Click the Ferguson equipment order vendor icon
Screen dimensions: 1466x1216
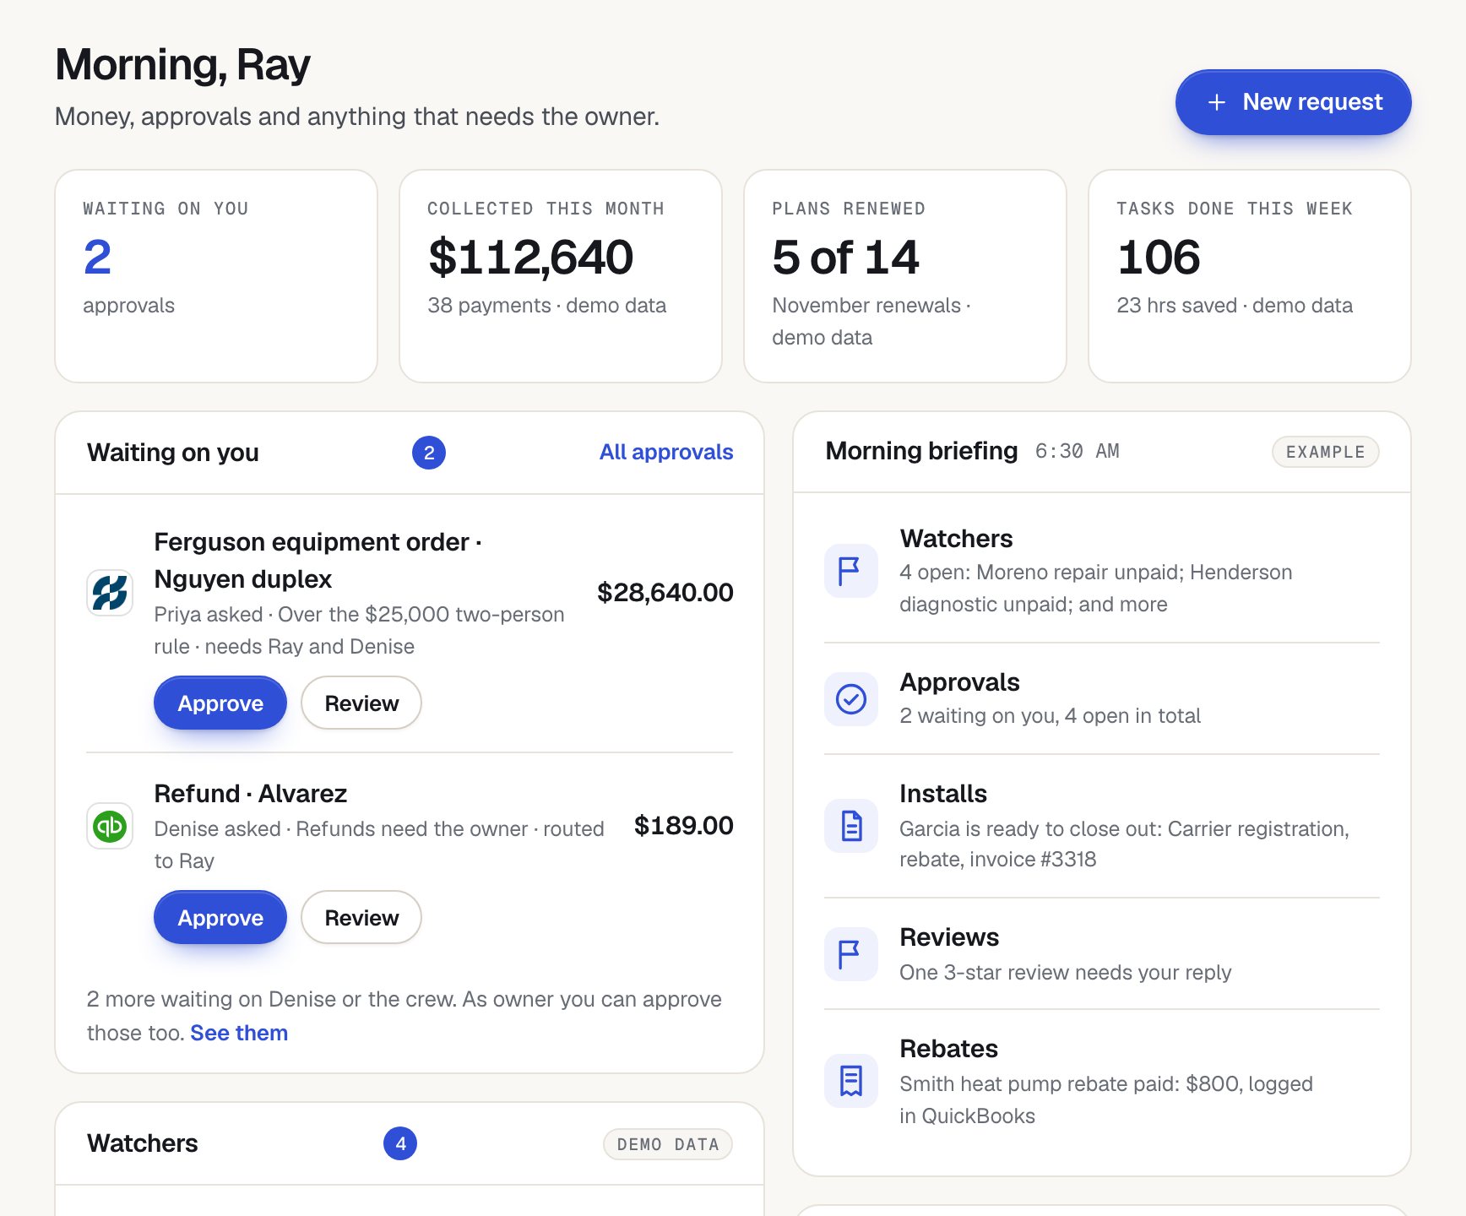(x=110, y=593)
